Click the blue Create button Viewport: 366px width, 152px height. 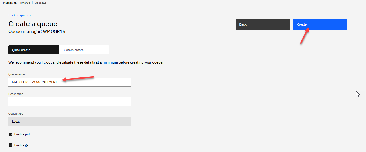[x=320, y=24]
